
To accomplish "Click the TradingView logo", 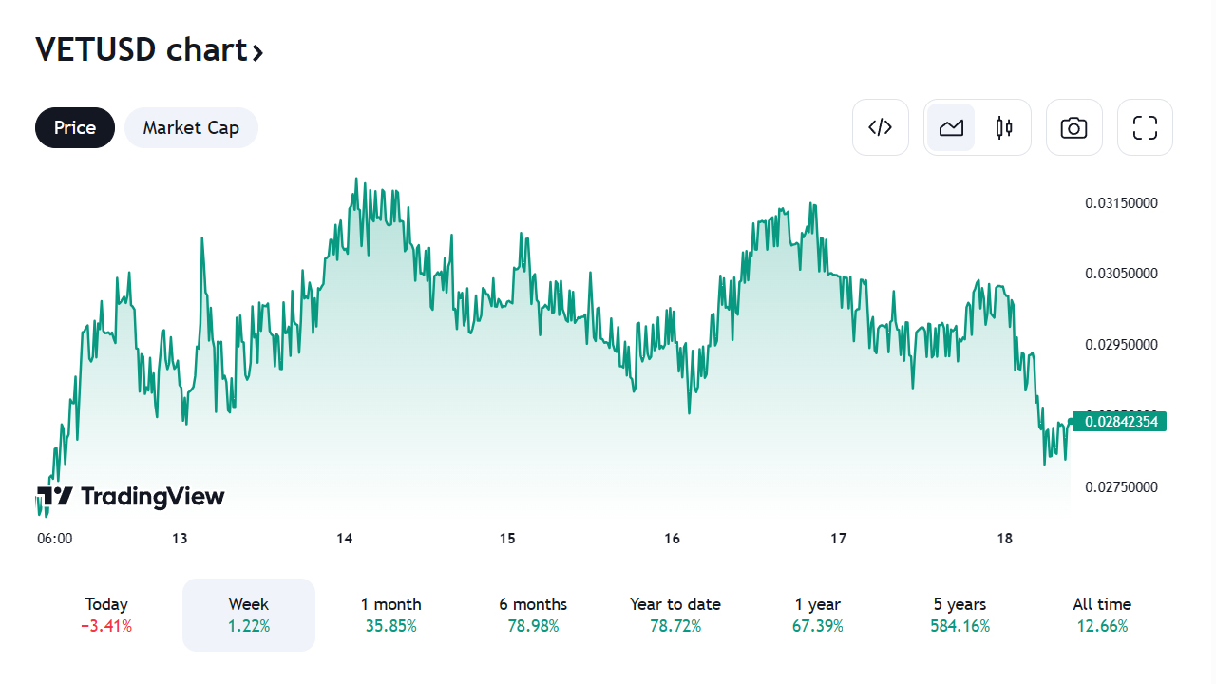I will [x=131, y=496].
